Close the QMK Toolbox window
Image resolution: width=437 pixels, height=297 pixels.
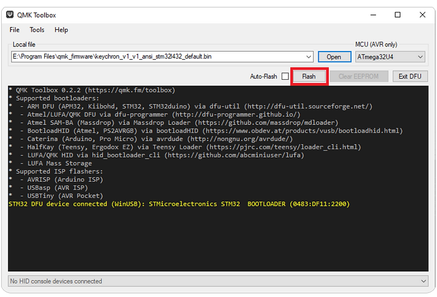[423, 15]
